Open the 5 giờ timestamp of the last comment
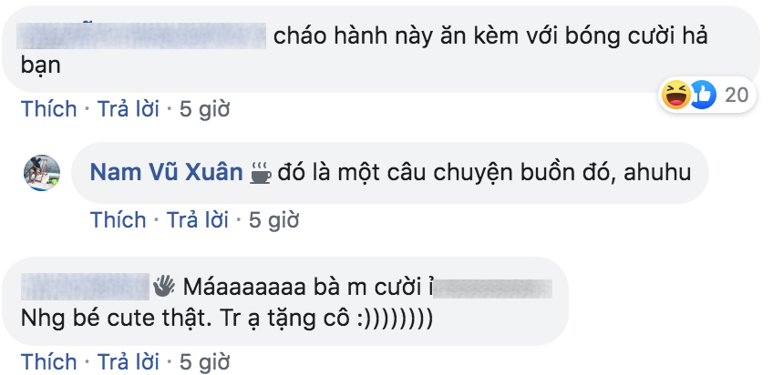773x375 pixels. [204, 361]
